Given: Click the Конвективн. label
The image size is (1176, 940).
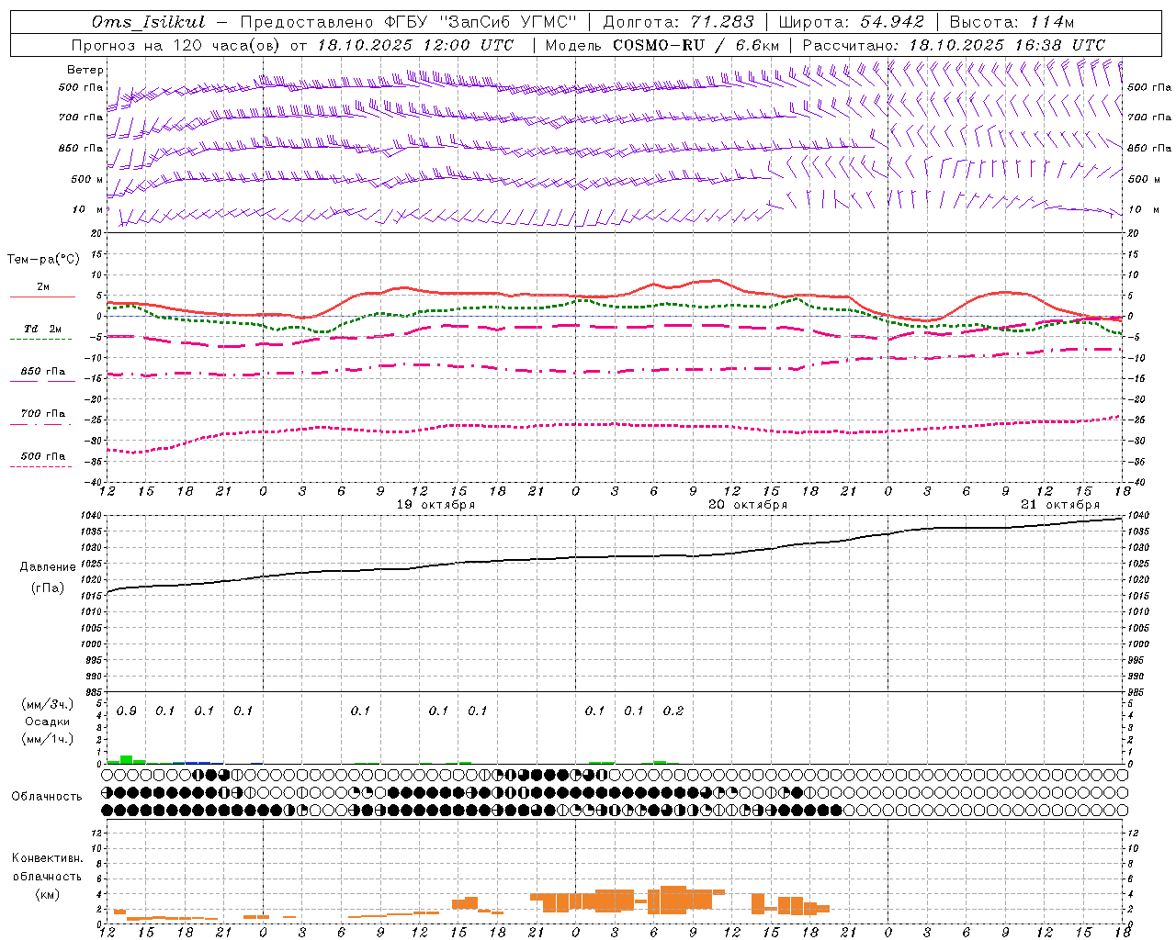Looking at the screenshot, I should 47,858.
